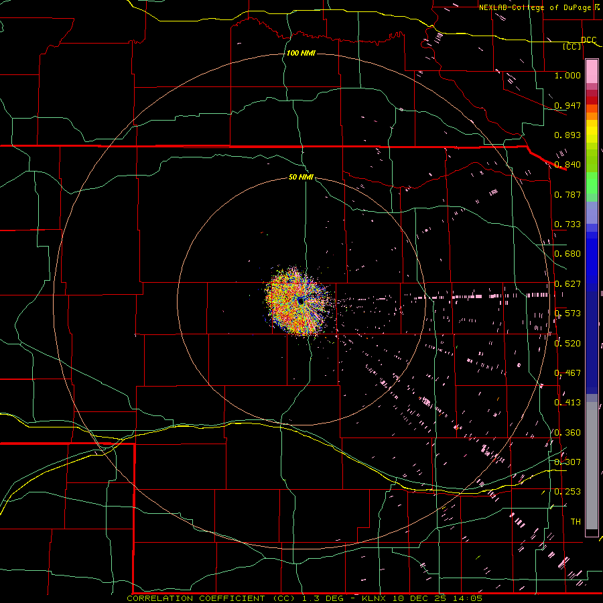Click the 100 NMI range ring label

coord(301,53)
